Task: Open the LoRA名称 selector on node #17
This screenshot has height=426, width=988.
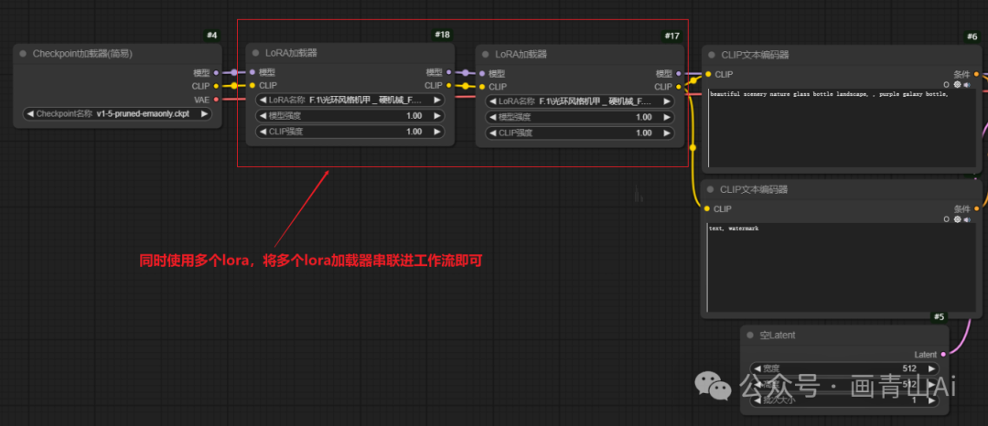Action: (580, 101)
